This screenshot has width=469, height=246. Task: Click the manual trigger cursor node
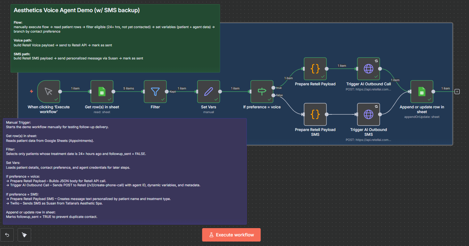[x=49, y=92]
